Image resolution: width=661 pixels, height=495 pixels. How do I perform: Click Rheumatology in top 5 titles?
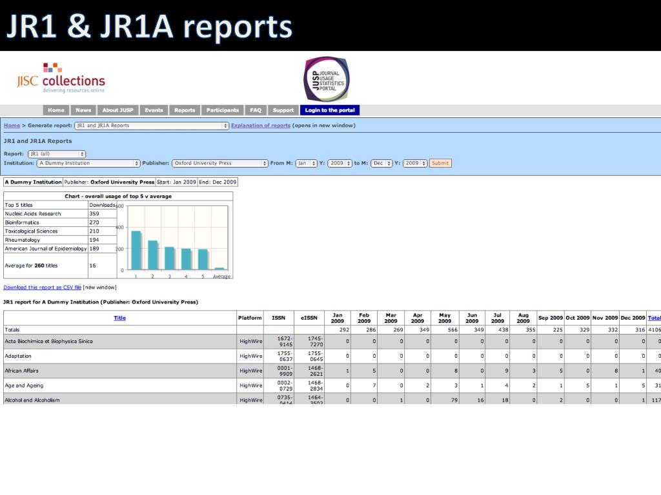pyautogui.click(x=23, y=240)
